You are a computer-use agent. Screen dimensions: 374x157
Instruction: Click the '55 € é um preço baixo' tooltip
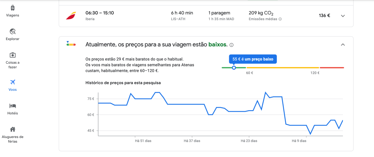(x=253, y=59)
